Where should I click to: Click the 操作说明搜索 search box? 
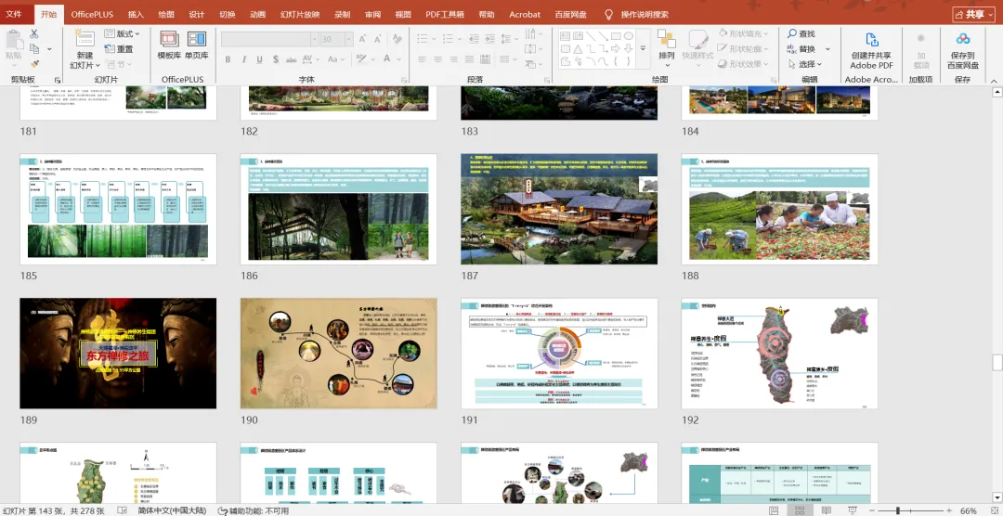point(645,14)
